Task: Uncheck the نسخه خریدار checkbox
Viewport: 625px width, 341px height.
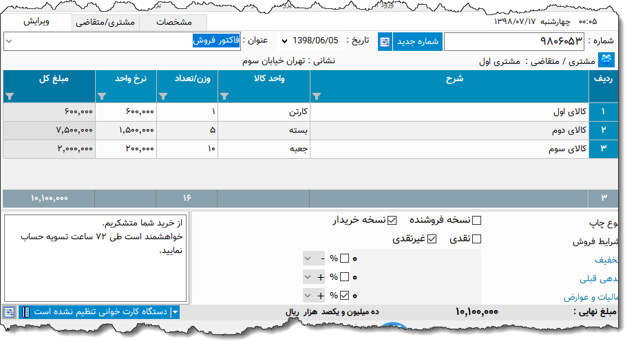Action: point(392,220)
